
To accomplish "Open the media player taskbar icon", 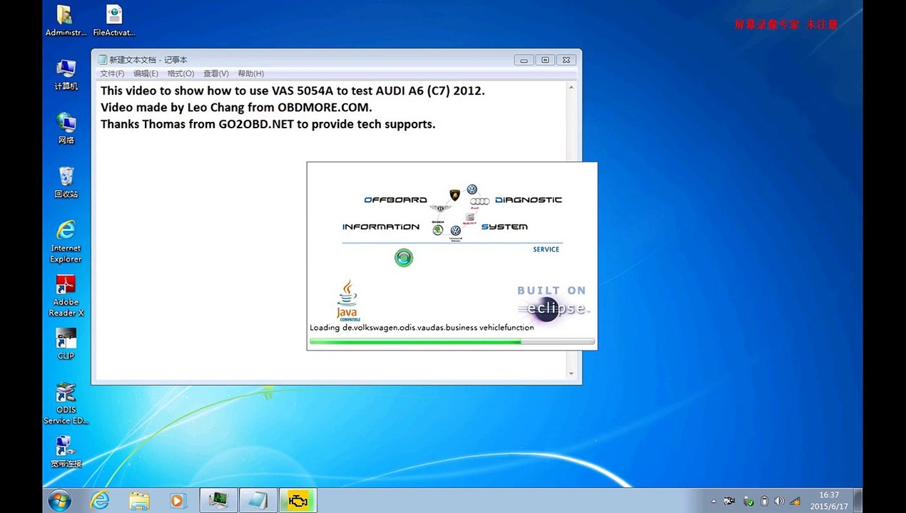I will (x=178, y=500).
